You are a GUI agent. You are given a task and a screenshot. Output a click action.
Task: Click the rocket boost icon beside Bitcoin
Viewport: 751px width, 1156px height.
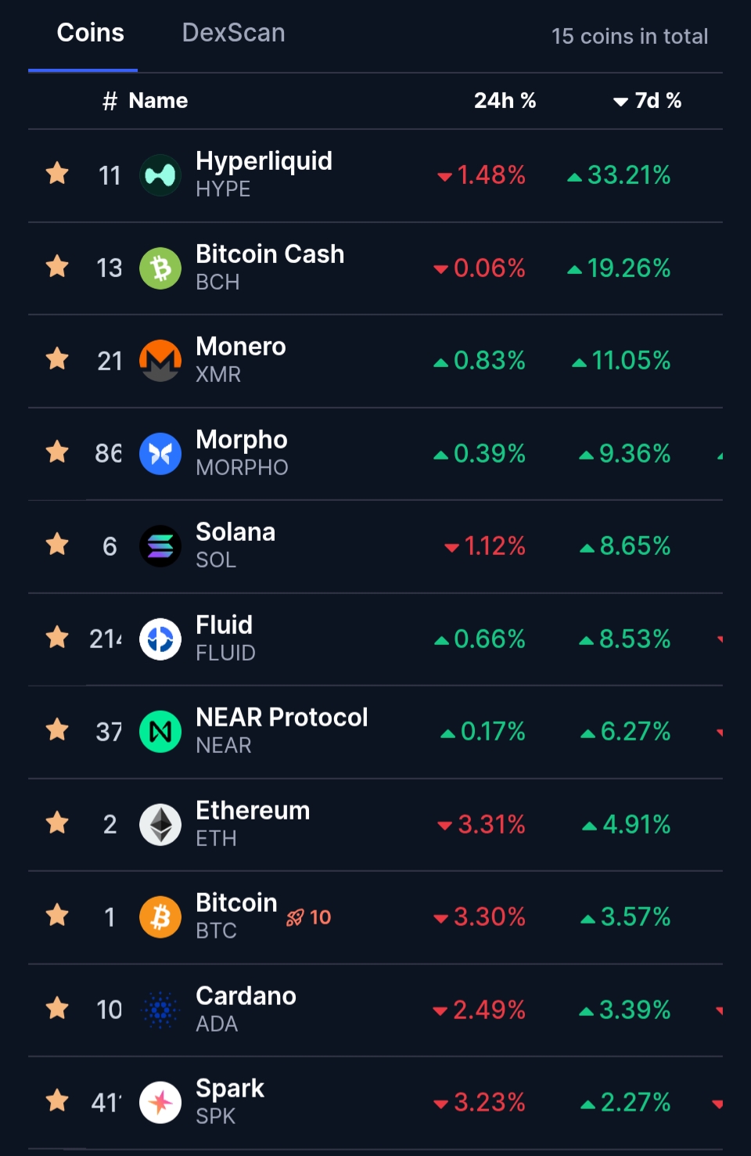click(295, 917)
